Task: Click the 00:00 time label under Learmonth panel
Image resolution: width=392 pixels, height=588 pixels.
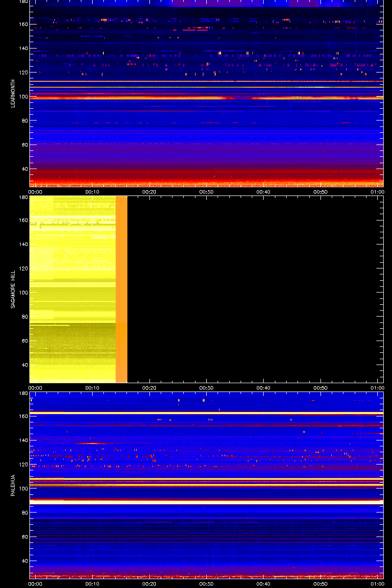Action: [35, 192]
